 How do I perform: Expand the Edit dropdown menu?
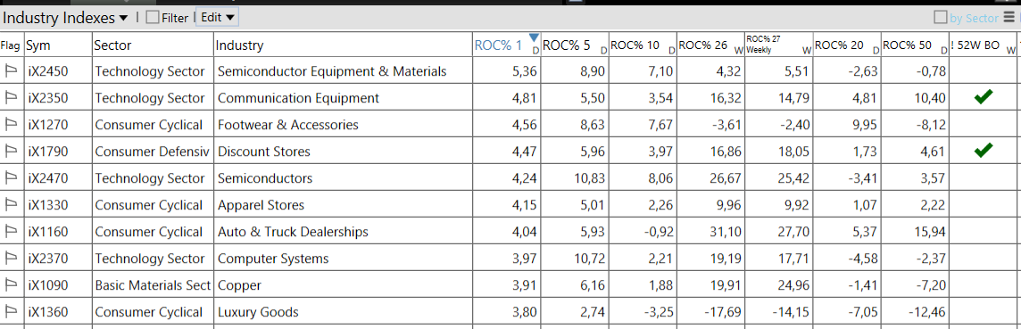pyautogui.click(x=218, y=18)
